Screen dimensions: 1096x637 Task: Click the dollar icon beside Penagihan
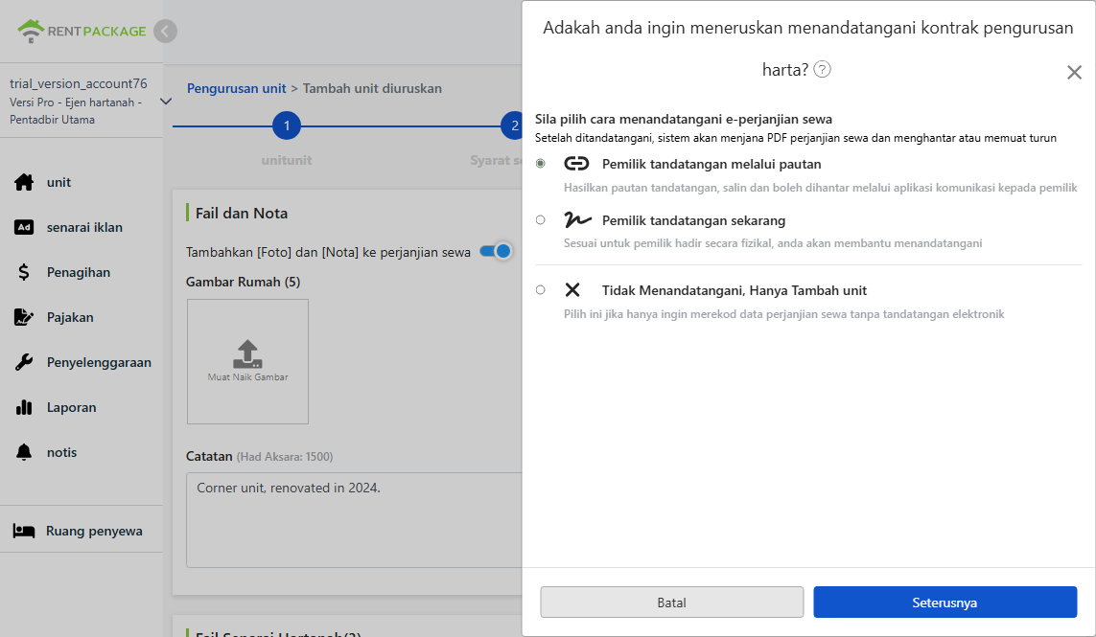tap(24, 272)
